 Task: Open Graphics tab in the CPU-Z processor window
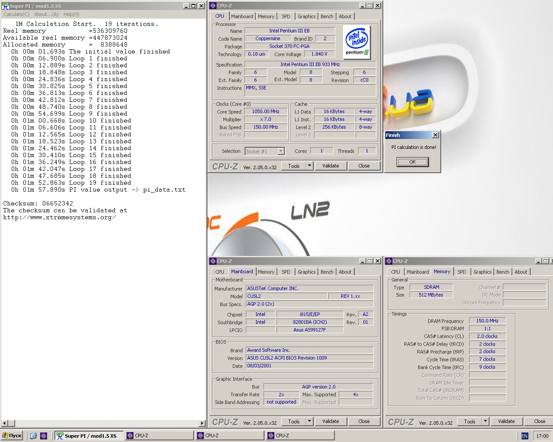pos(307,16)
